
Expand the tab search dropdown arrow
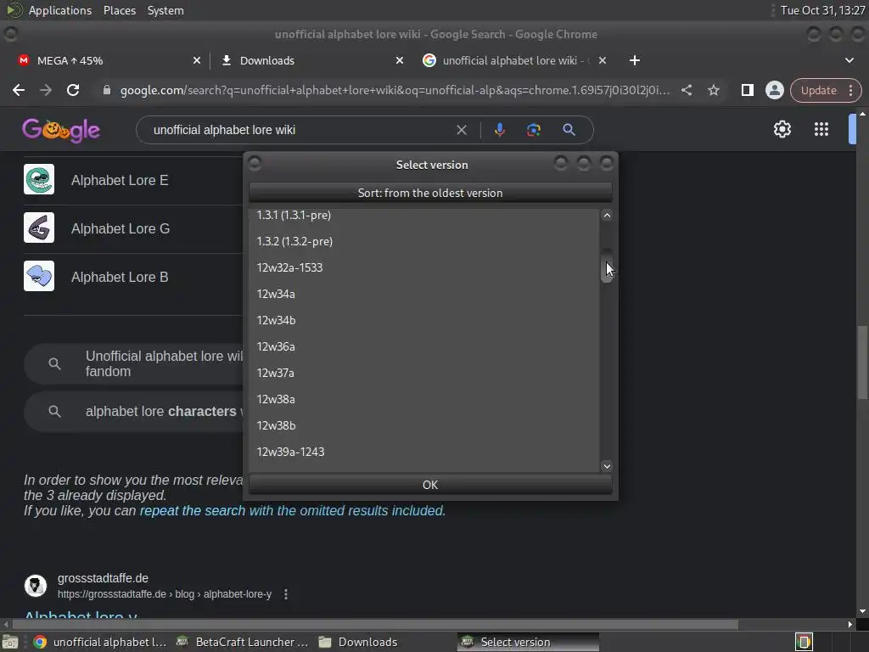tap(849, 60)
